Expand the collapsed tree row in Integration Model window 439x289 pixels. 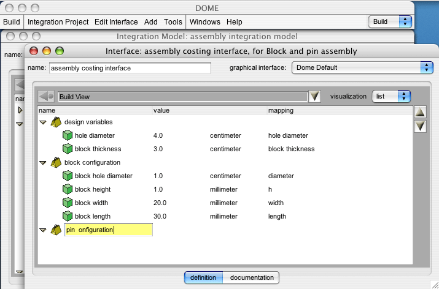pos(20,110)
